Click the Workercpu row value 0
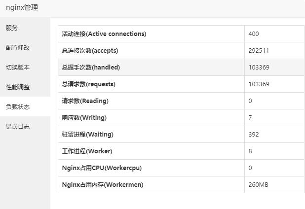The height and width of the screenshot is (209, 305). click(250, 168)
